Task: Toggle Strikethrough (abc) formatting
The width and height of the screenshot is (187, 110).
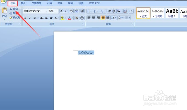Action: pos(42,18)
